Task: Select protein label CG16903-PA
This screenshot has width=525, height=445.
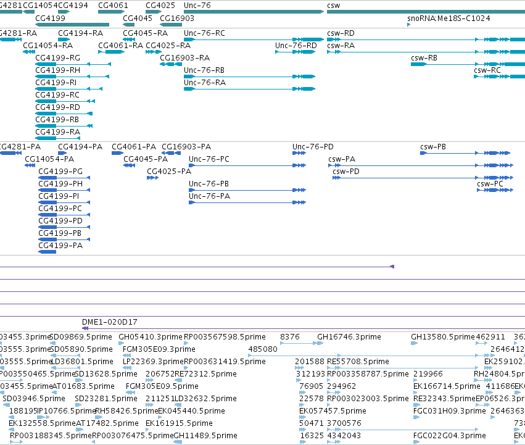Action: pyautogui.click(x=186, y=147)
